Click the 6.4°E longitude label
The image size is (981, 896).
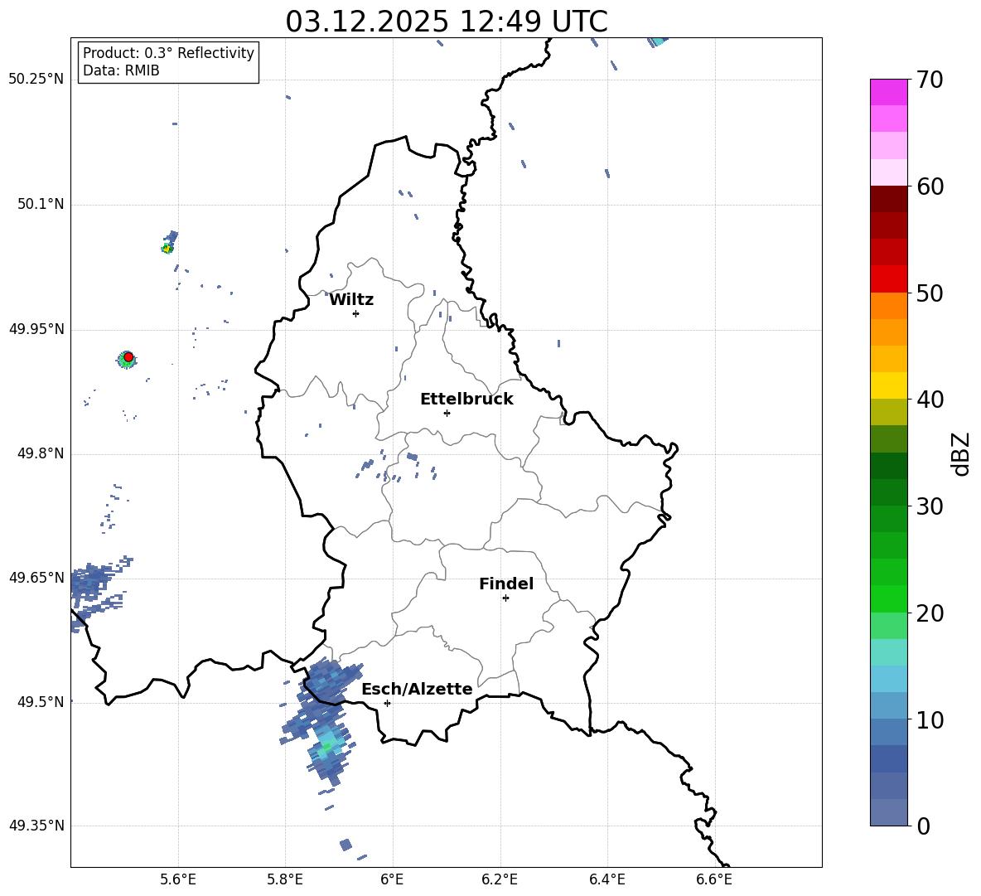tap(606, 879)
